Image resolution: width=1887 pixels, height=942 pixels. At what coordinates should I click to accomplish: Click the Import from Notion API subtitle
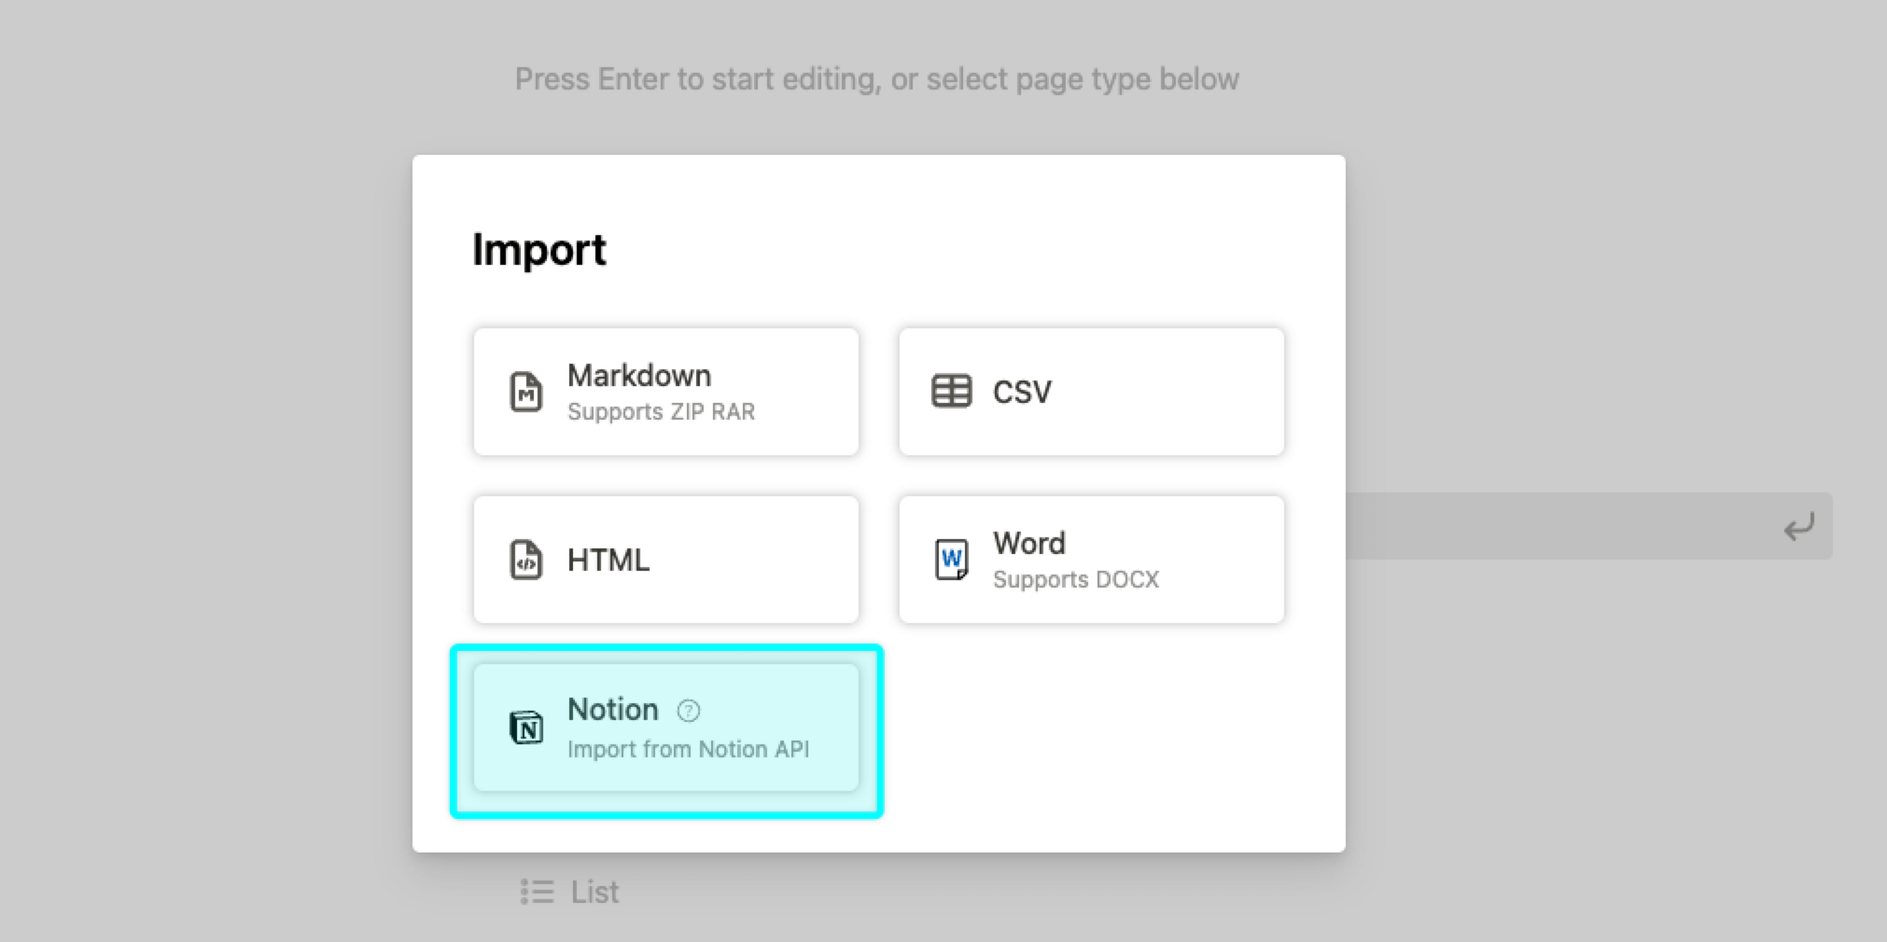pyautogui.click(x=689, y=749)
